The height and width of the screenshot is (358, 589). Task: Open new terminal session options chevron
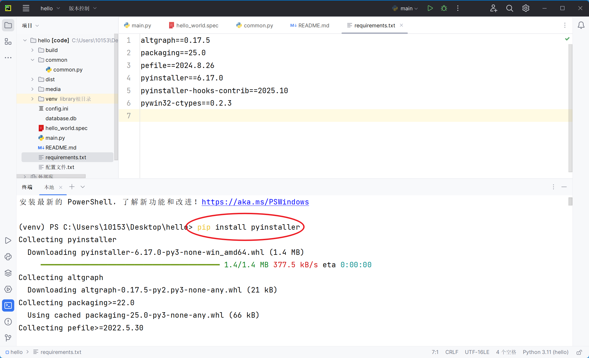[83, 187]
